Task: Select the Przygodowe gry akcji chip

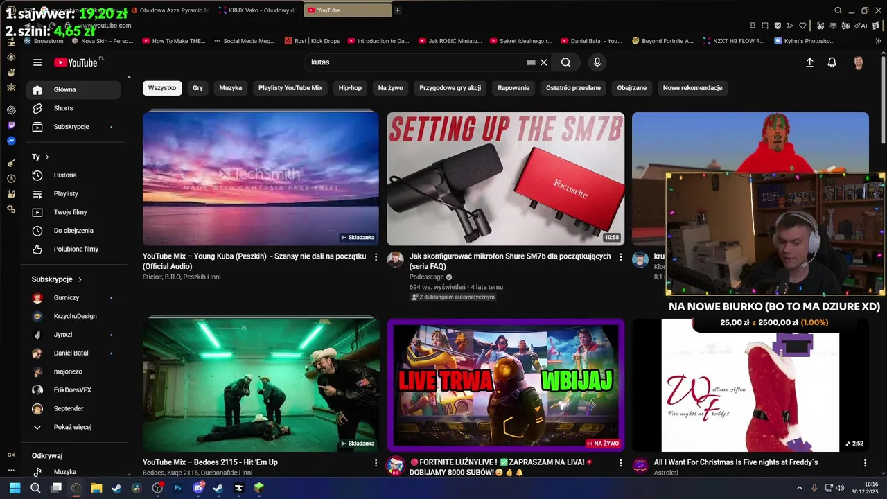Action: 450,88
